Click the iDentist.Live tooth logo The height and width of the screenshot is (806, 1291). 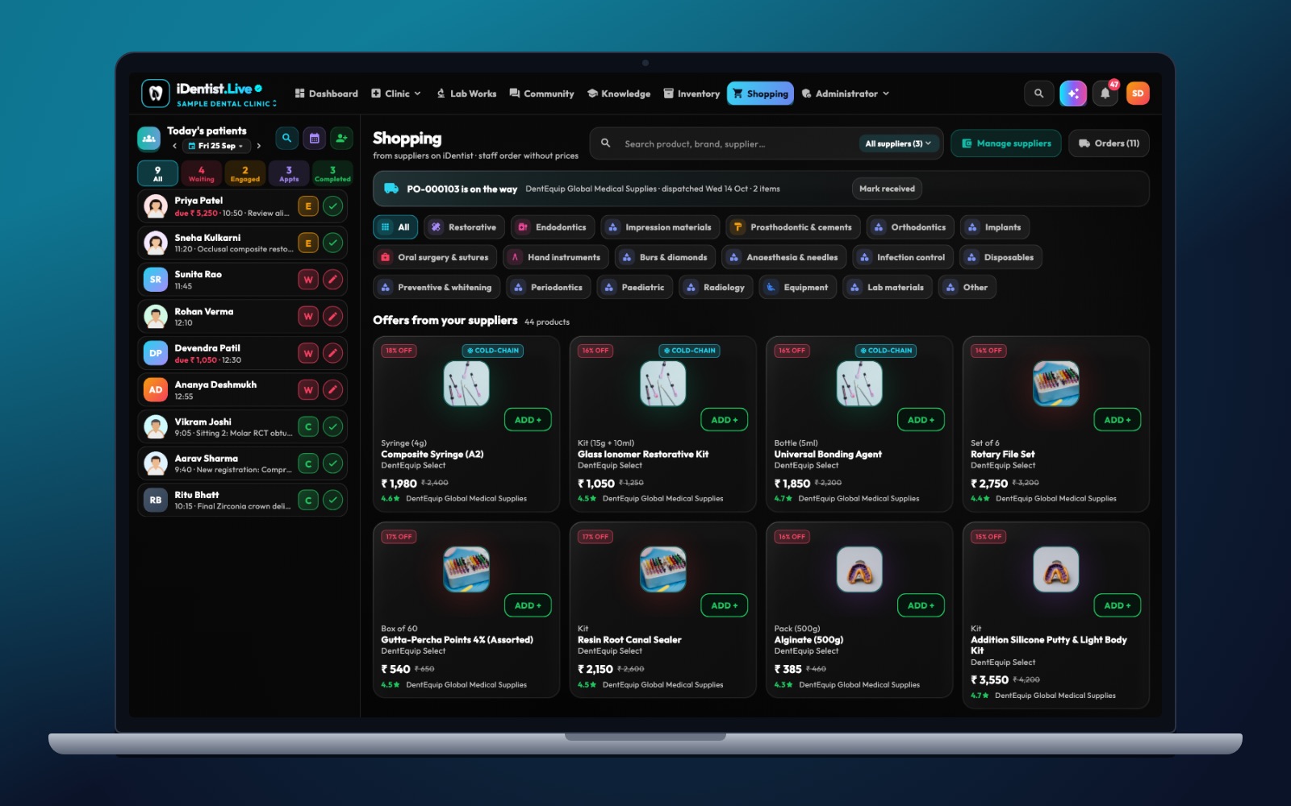point(156,93)
